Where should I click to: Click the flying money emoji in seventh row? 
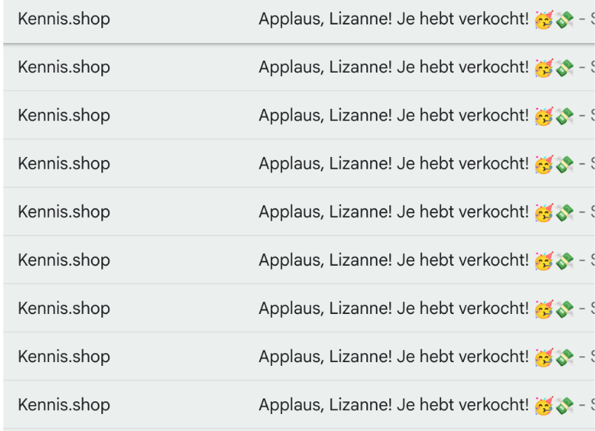click(565, 308)
